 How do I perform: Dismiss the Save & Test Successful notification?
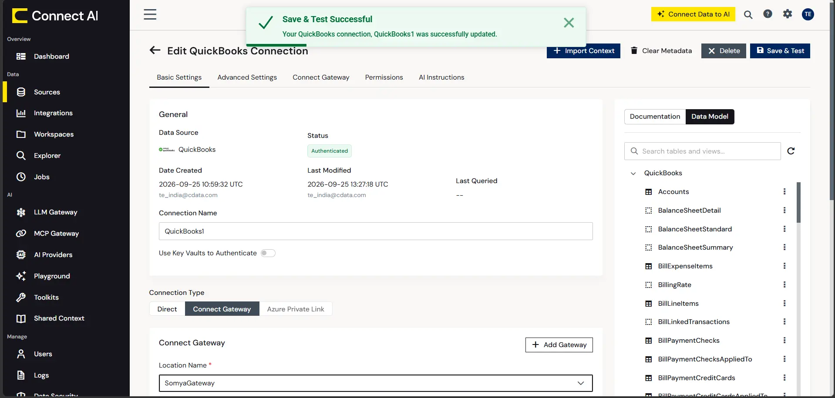point(569,23)
